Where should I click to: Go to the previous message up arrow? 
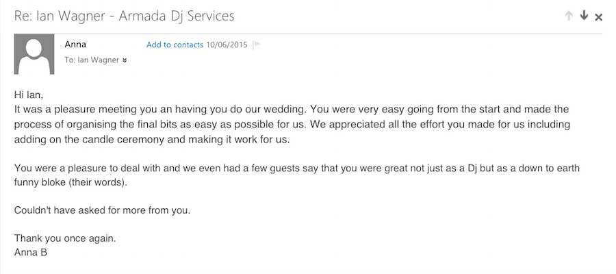click(569, 16)
